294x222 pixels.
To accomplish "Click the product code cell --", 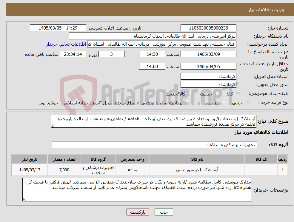I will click(x=261, y=170).
